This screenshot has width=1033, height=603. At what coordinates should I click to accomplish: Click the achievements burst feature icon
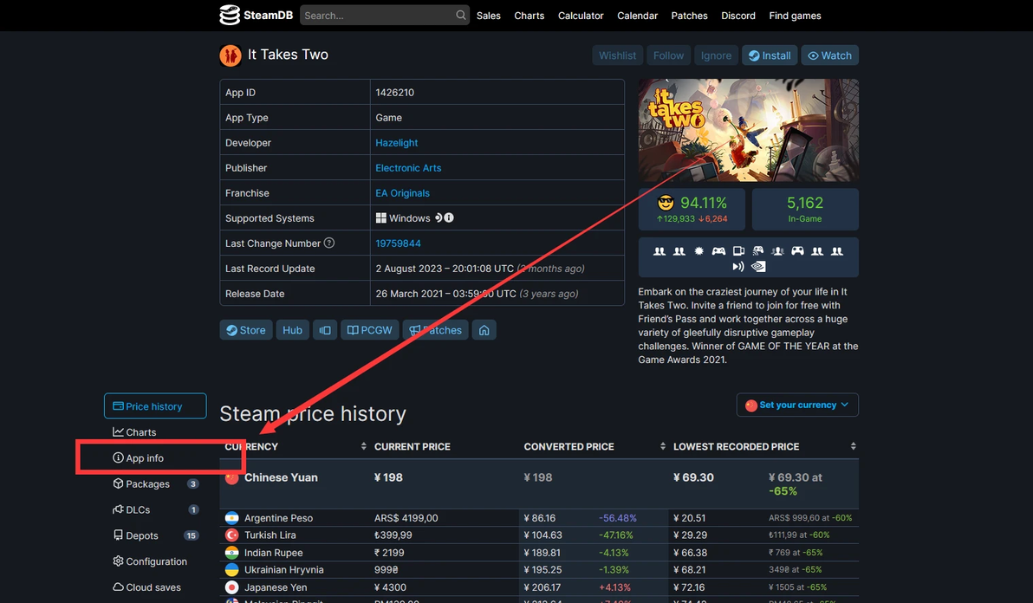pos(699,250)
